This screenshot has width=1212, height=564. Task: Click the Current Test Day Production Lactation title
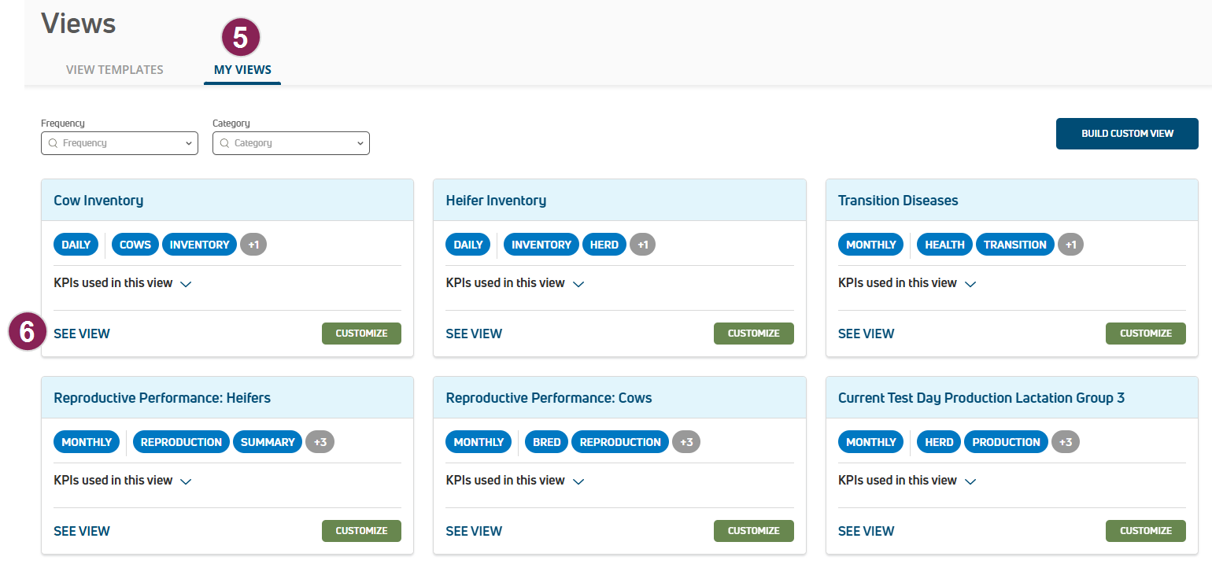(x=981, y=398)
